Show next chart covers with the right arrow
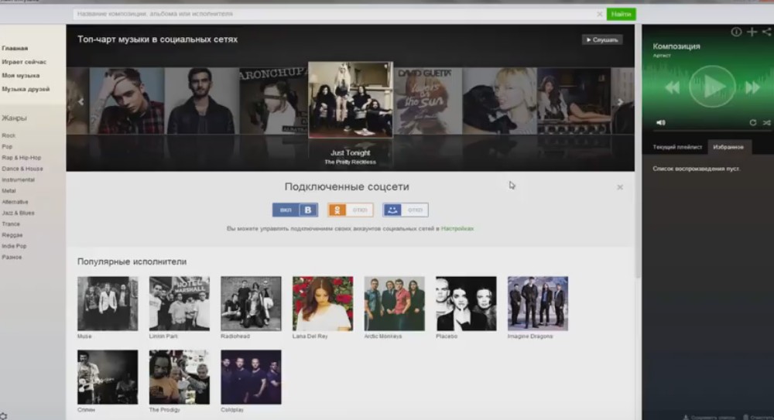 [x=620, y=101]
